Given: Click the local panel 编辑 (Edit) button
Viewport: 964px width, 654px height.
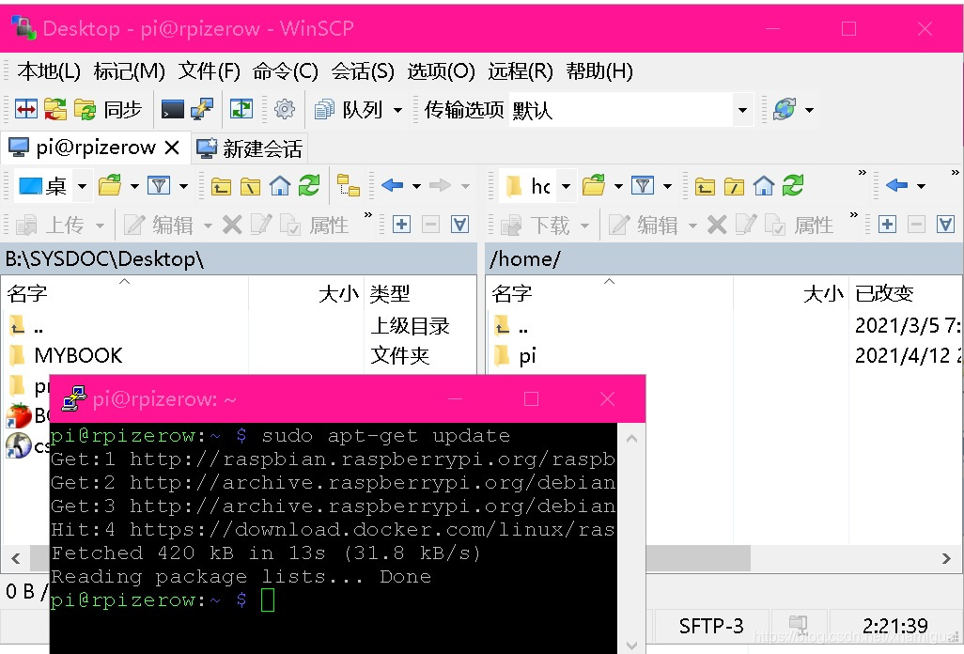Looking at the screenshot, I should click(x=159, y=226).
